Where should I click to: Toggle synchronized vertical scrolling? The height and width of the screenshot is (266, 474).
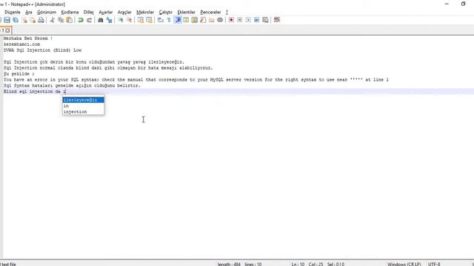pyautogui.click(x=141, y=20)
